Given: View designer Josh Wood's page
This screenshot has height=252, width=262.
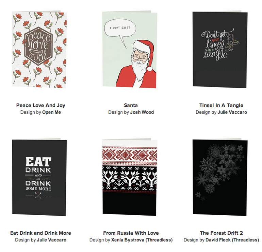Looking at the screenshot, I should pos(142,112).
